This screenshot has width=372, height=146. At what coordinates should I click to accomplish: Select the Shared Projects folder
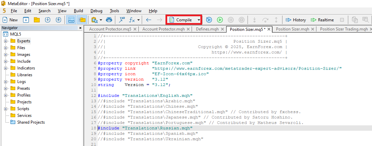point(31,122)
